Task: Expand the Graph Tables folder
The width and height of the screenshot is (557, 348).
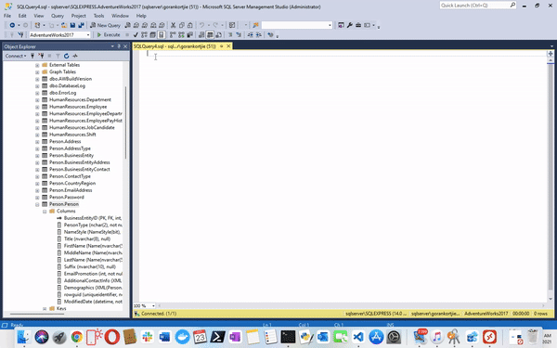Action: [37, 72]
